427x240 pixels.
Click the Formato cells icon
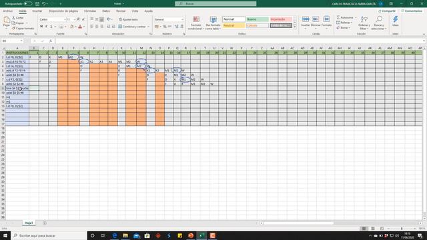click(x=326, y=19)
